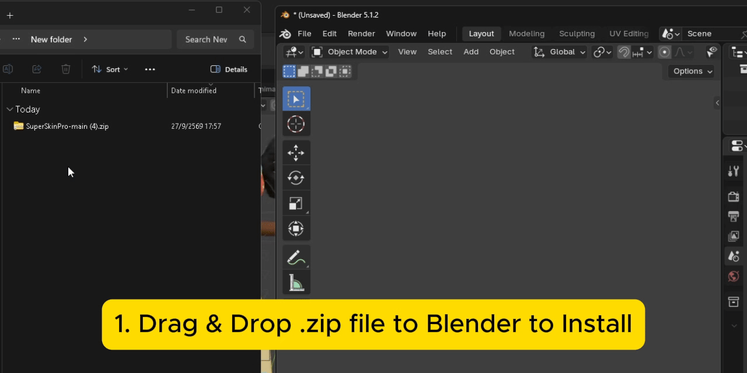This screenshot has height=373, width=747.
Task: Activate the Transform tool
Action: coord(296,228)
